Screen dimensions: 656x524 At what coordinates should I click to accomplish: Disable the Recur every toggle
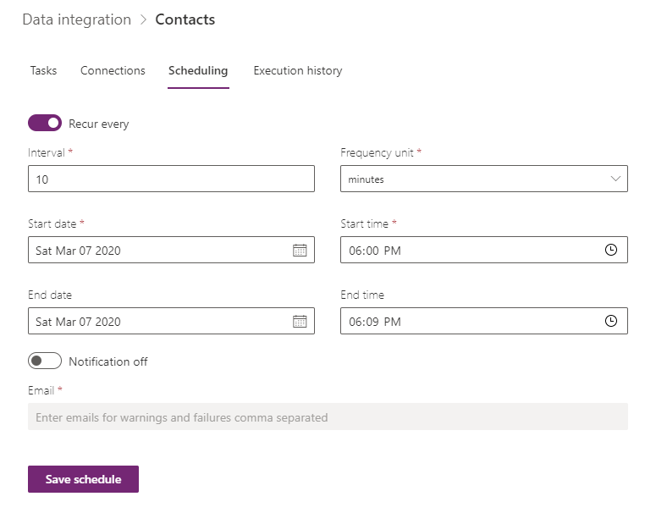[45, 124]
